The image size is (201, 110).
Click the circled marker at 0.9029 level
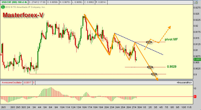click(x=150, y=67)
